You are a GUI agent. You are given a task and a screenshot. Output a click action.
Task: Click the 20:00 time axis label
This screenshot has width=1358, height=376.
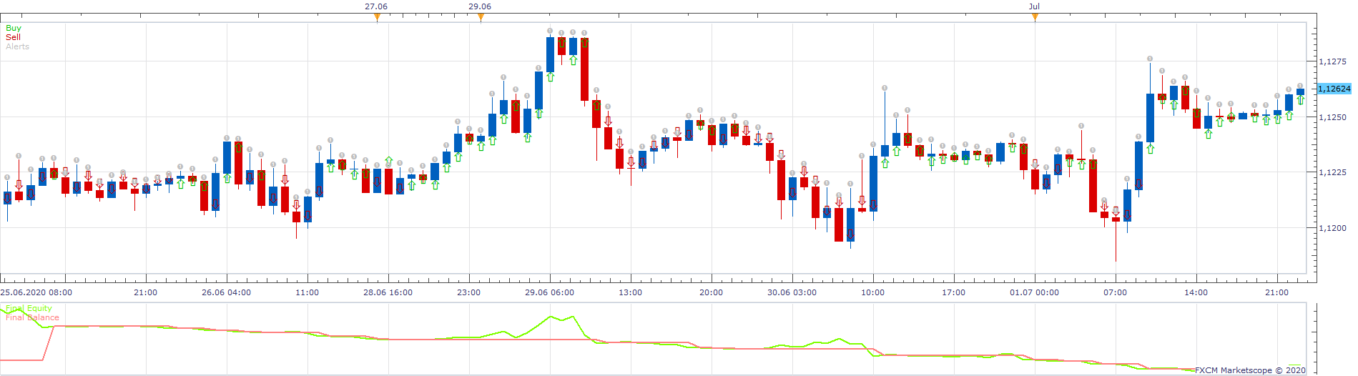(712, 292)
